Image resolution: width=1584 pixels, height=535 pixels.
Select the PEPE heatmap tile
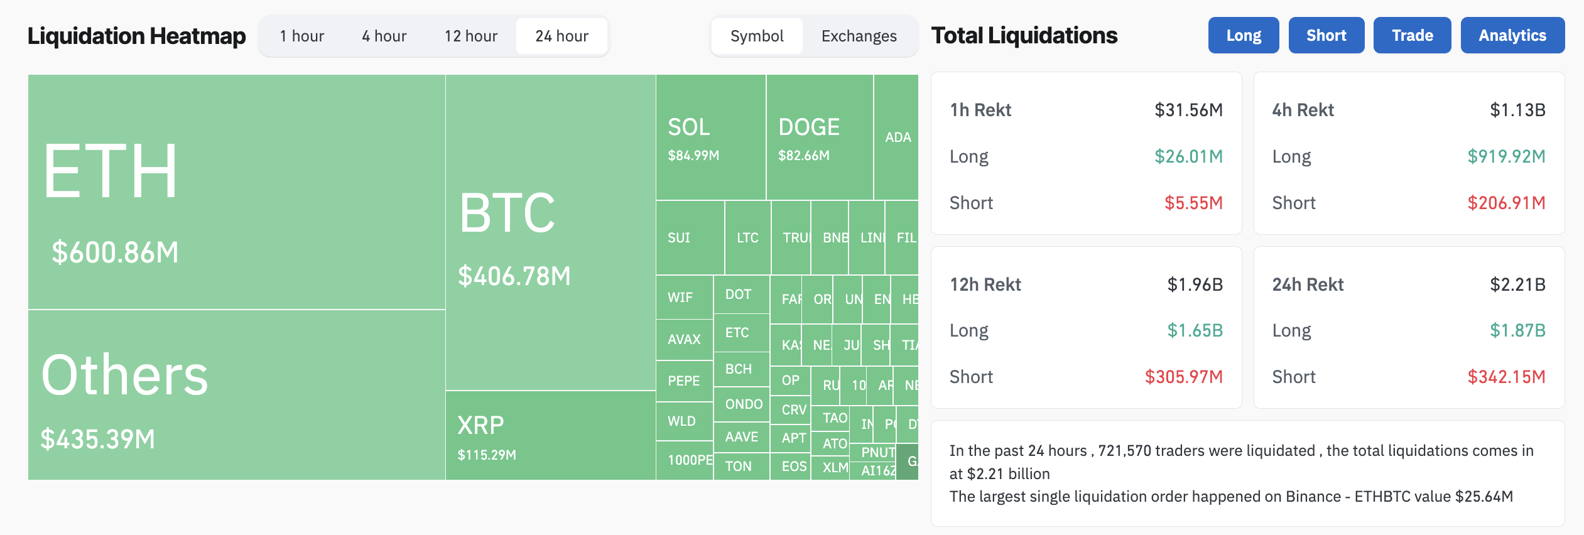point(684,381)
